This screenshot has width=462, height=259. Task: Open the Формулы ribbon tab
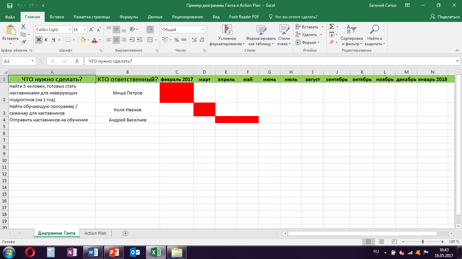tap(129, 17)
